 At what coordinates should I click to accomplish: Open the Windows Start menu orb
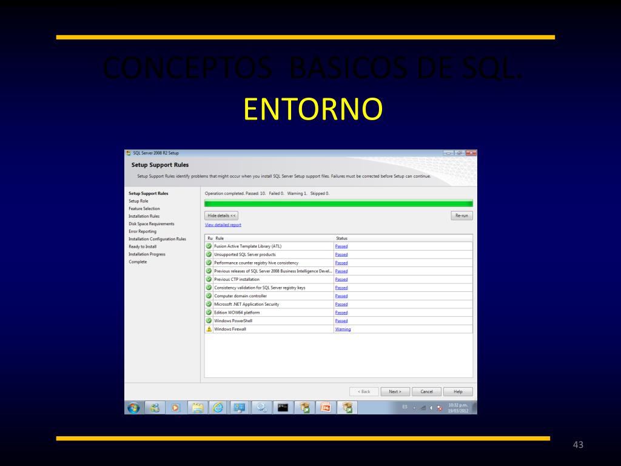click(x=133, y=407)
